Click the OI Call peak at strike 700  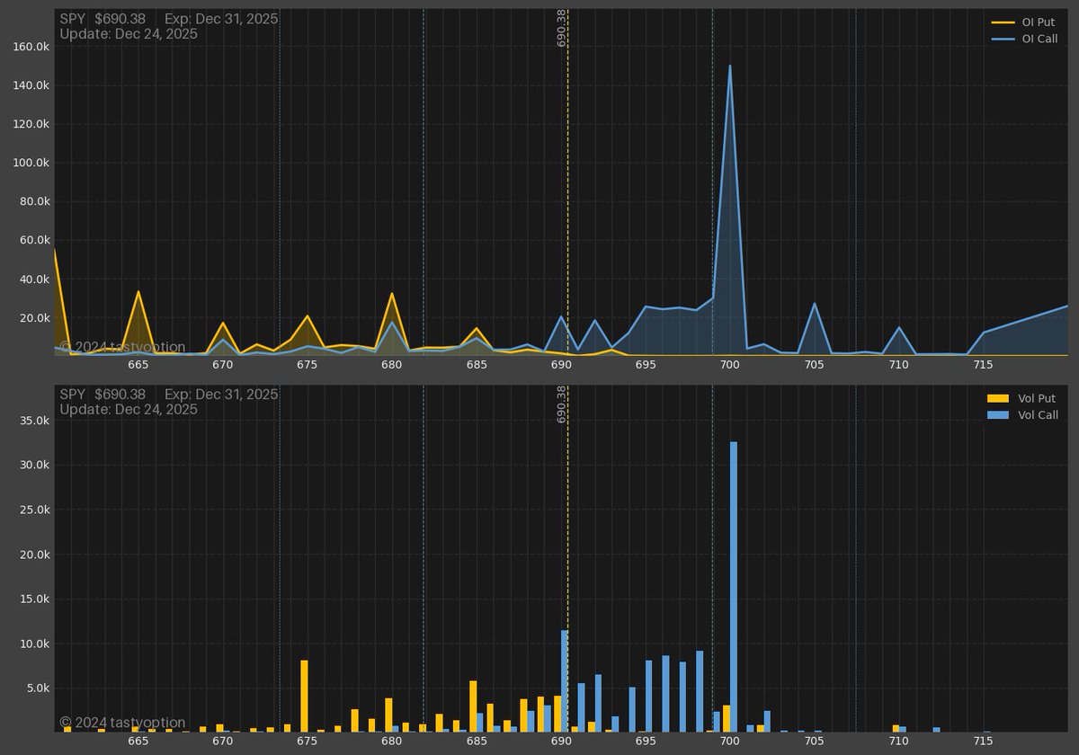[729, 66]
